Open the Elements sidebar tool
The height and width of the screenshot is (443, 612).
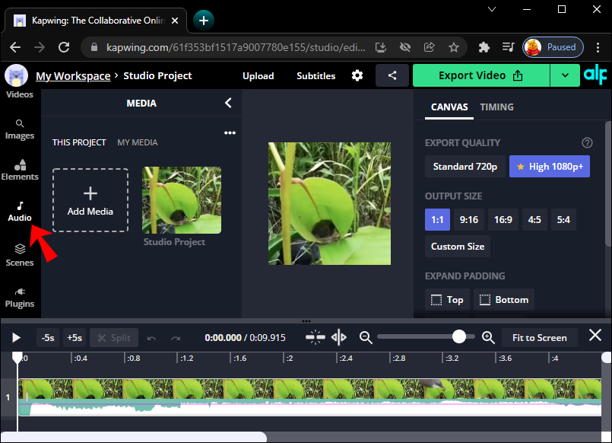click(20, 170)
